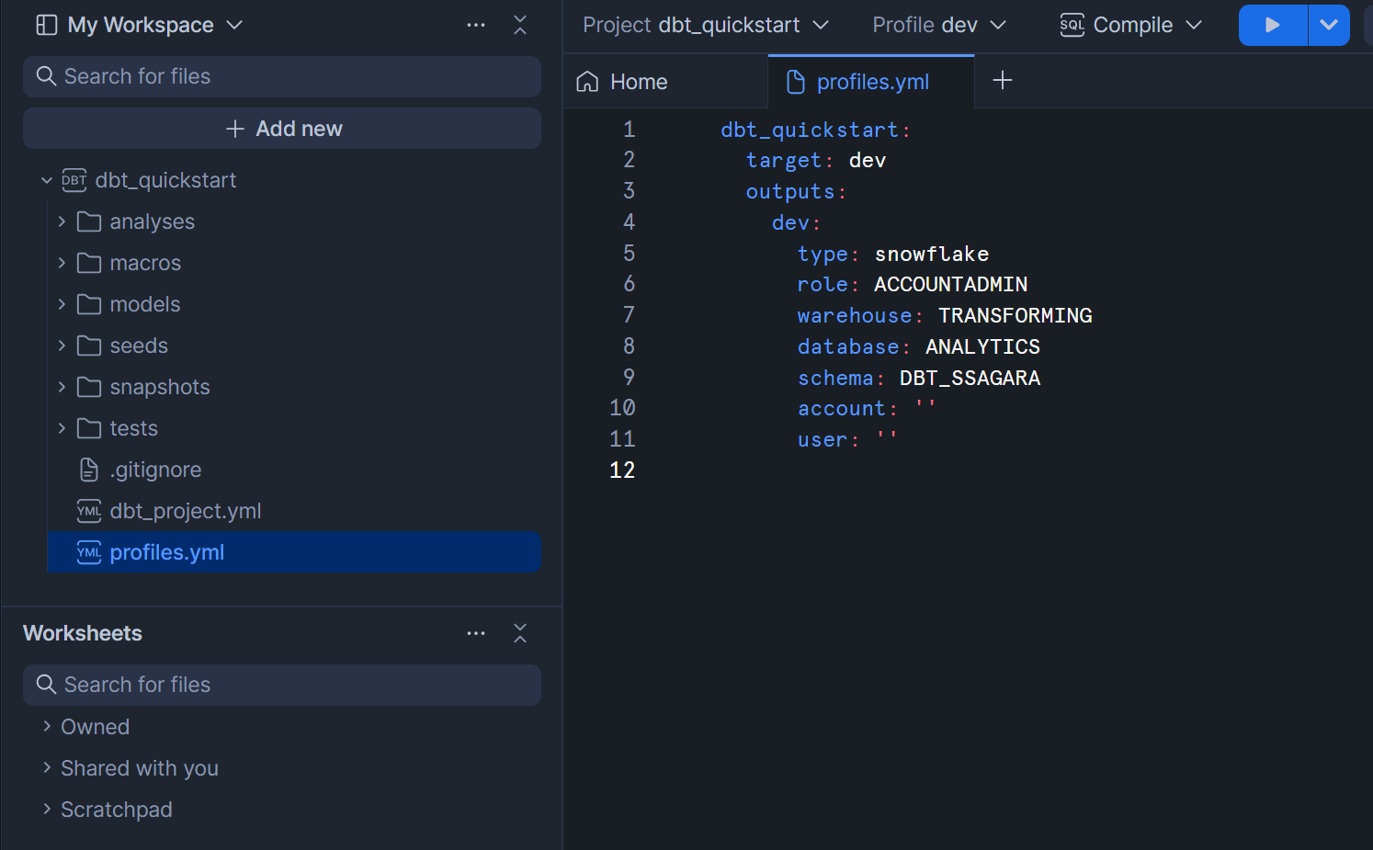
Task: Open dbt_project.yml in the tree
Action: [186, 511]
